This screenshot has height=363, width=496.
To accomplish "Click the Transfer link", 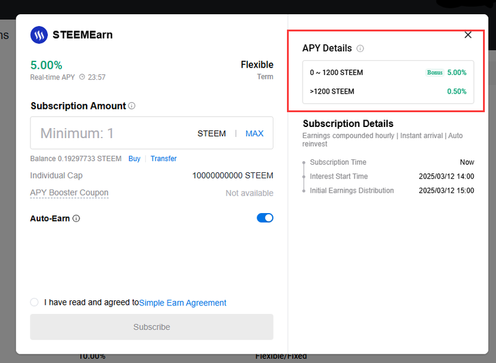I will click(164, 159).
